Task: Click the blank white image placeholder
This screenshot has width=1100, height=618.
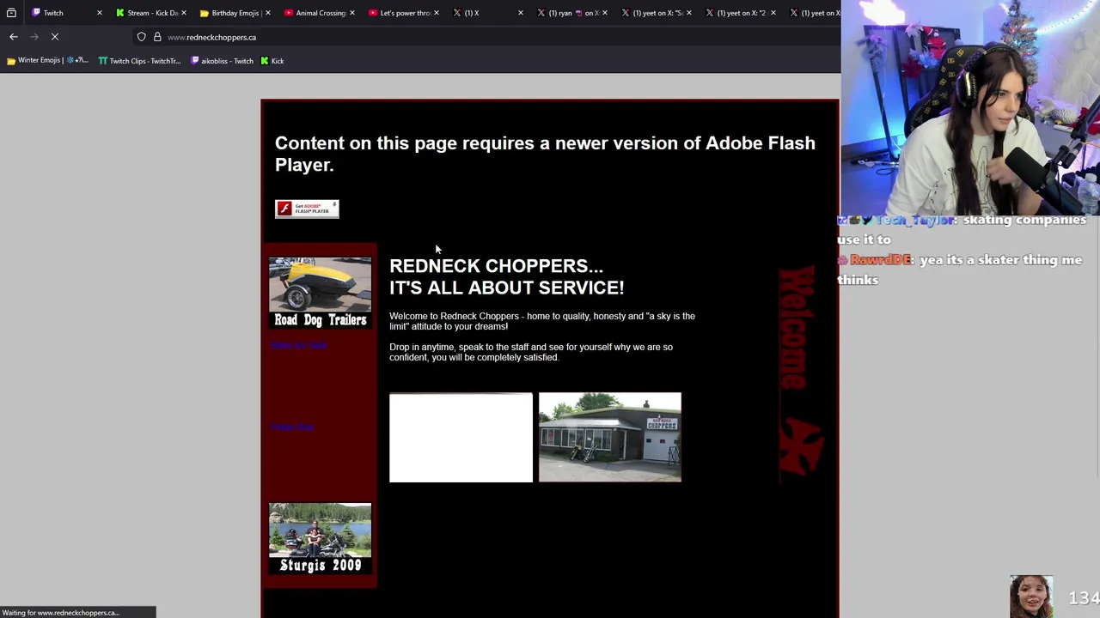Action: (x=461, y=438)
